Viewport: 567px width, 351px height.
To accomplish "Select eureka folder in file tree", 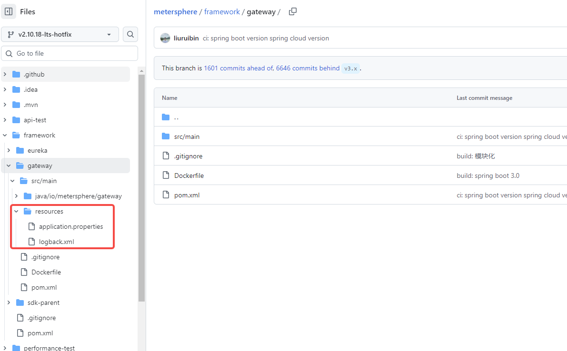I will click(37, 150).
